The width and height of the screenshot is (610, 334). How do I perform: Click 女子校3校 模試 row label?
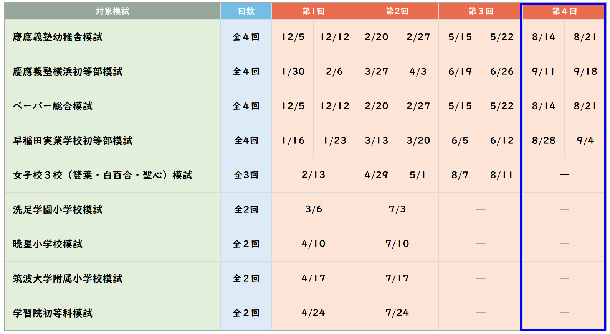102,175
